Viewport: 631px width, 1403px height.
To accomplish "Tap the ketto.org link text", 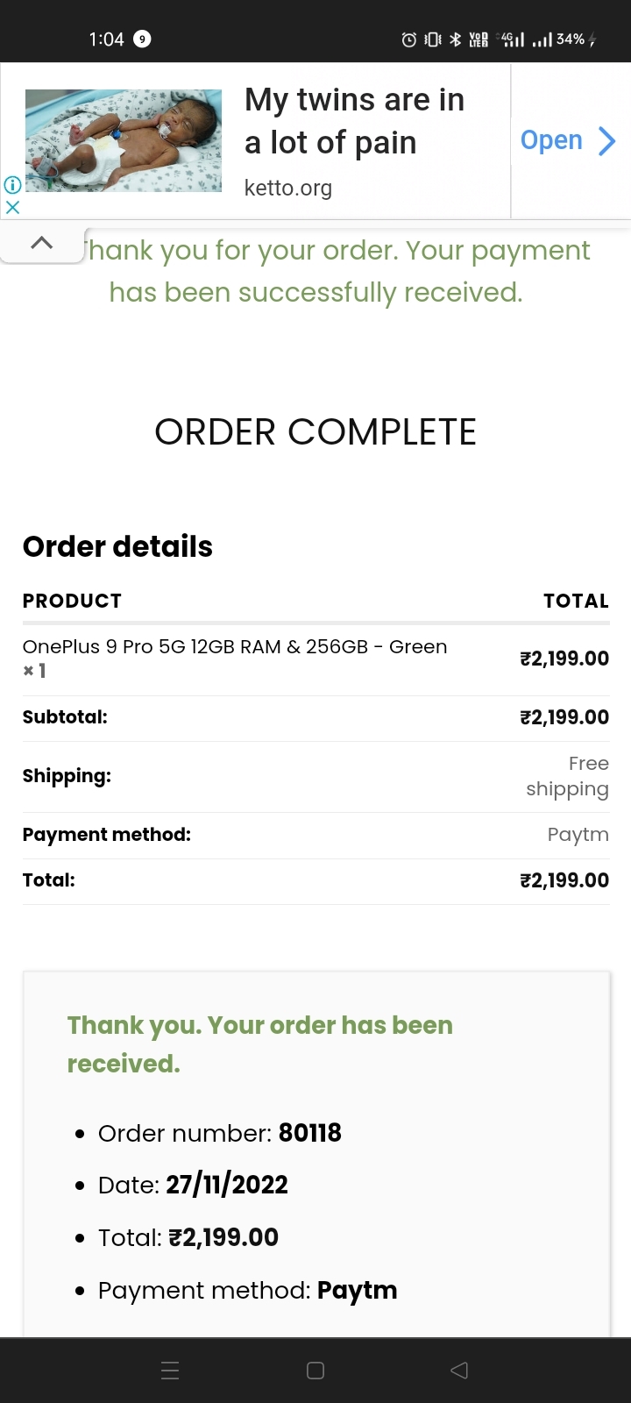I will point(288,188).
